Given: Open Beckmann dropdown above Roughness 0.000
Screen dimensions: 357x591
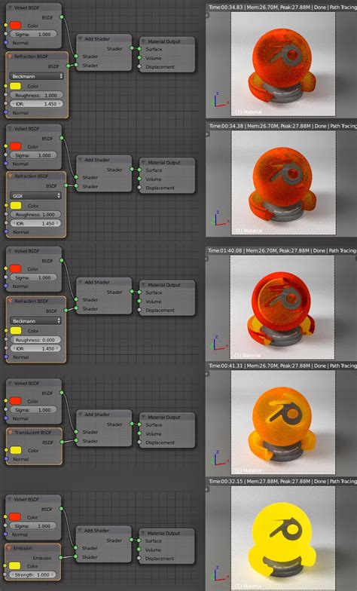Looking at the screenshot, I should click(35, 321).
